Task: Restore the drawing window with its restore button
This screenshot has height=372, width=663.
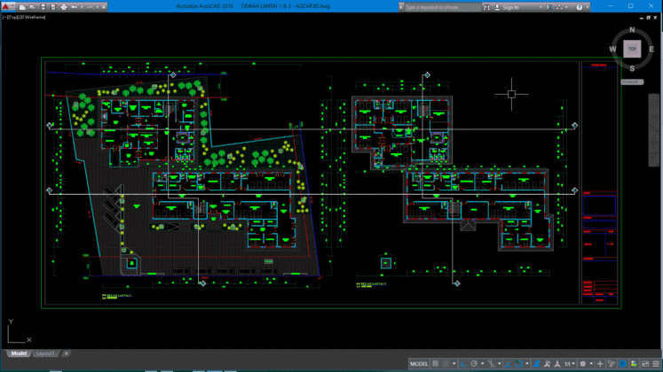Action: click(x=648, y=18)
